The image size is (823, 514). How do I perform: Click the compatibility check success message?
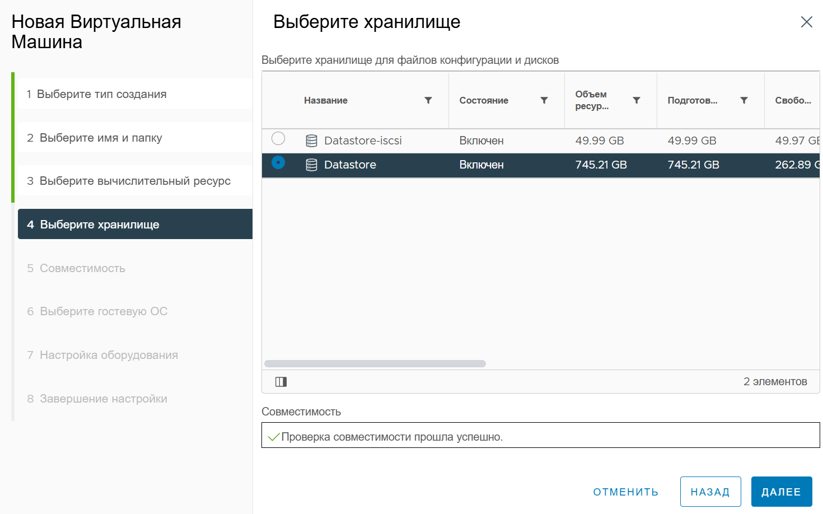click(392, 437)
